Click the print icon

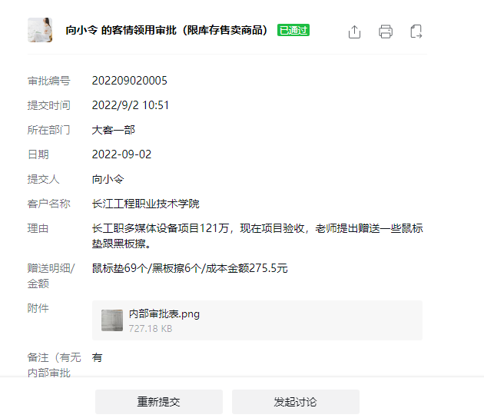pyautogui.click(x=386, y=32)
